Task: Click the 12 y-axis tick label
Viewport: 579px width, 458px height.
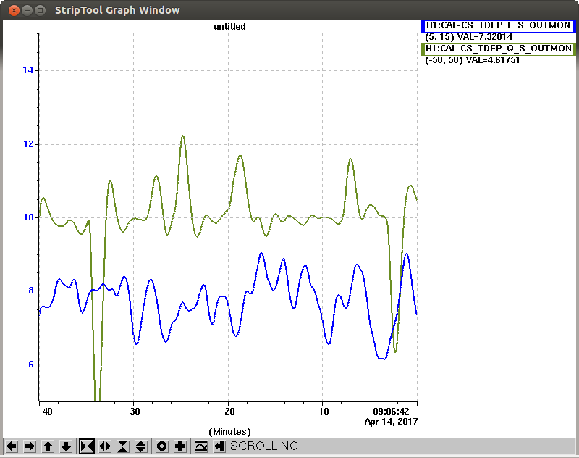Action: tap(28, 144)
